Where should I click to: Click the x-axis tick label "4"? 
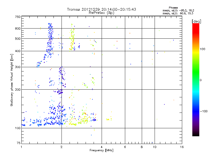(102, 147)
